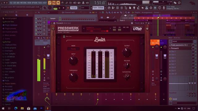The height and width of the screenshot is (111, 198).
Task: Open Presswerk window menu arrow
Action: coord(52,23)
